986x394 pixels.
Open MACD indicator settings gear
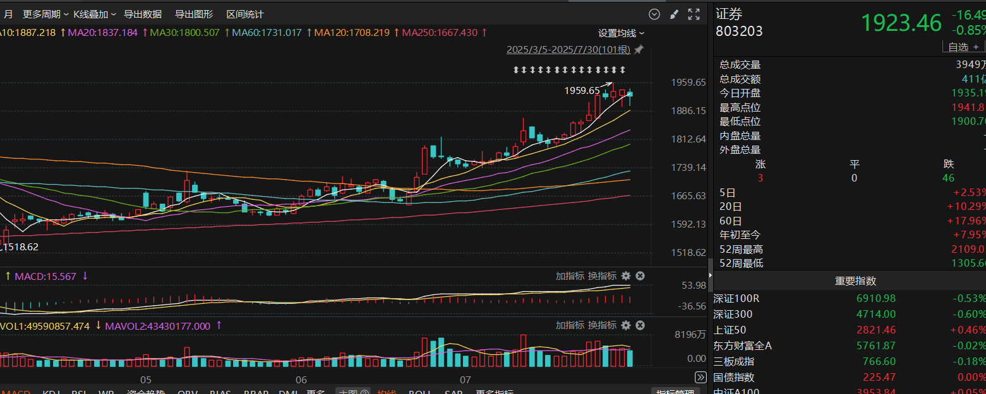click(x=626, y=275)
